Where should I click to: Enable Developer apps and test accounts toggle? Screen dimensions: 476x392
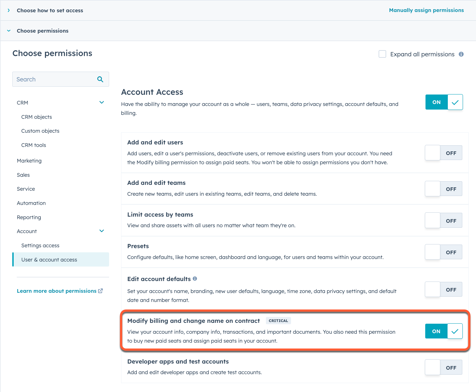[x=444, y=367]
